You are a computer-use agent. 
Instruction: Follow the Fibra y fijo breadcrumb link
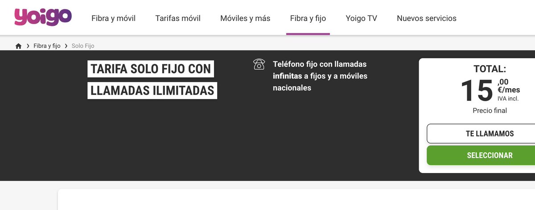pyautogui.click(x=47, y=46)
